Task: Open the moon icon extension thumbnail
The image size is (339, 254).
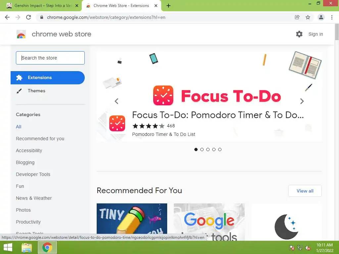Action: pyautogui.click(x=286, y=222)
